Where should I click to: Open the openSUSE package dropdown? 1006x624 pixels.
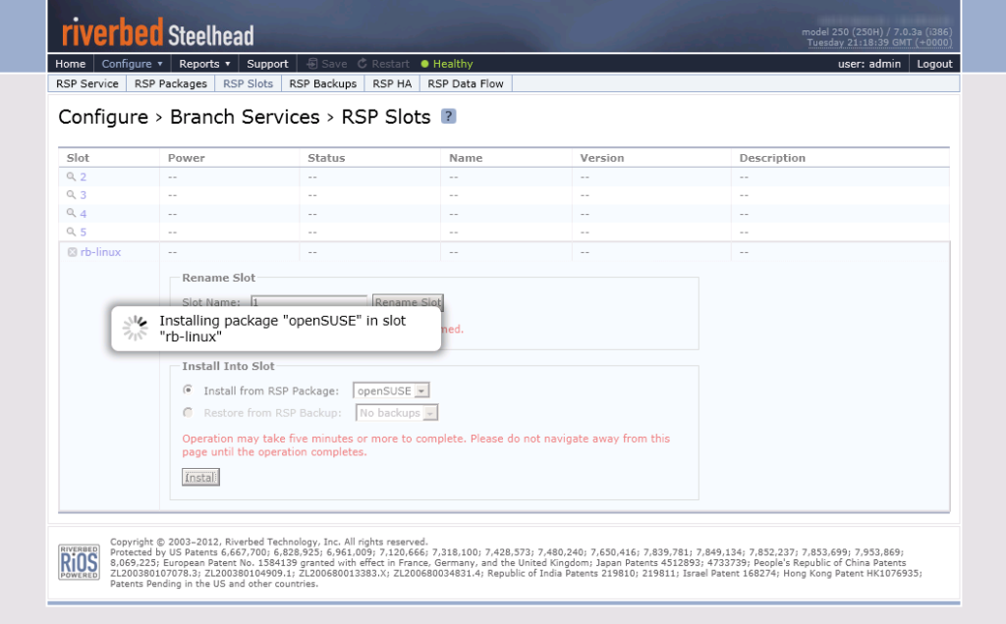[x=391, y=390]
